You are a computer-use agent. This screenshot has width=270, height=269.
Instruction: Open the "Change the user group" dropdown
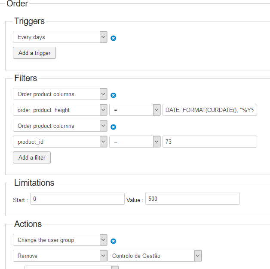pyautogui.click(x=60, y=240)
